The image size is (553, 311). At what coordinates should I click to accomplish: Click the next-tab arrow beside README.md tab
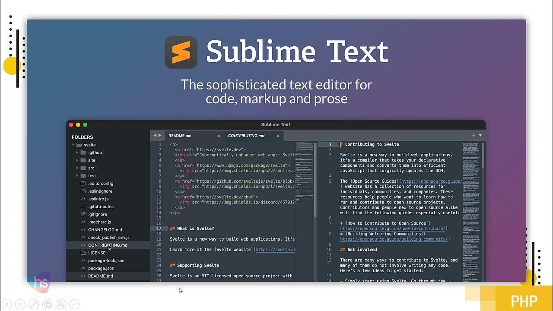[x=160, y=136]
